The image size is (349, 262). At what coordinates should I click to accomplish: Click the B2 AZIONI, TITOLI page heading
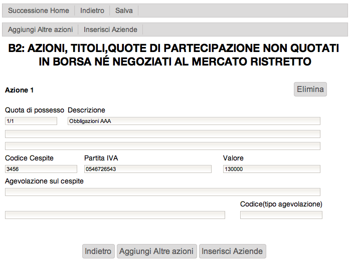click(174, 55)
